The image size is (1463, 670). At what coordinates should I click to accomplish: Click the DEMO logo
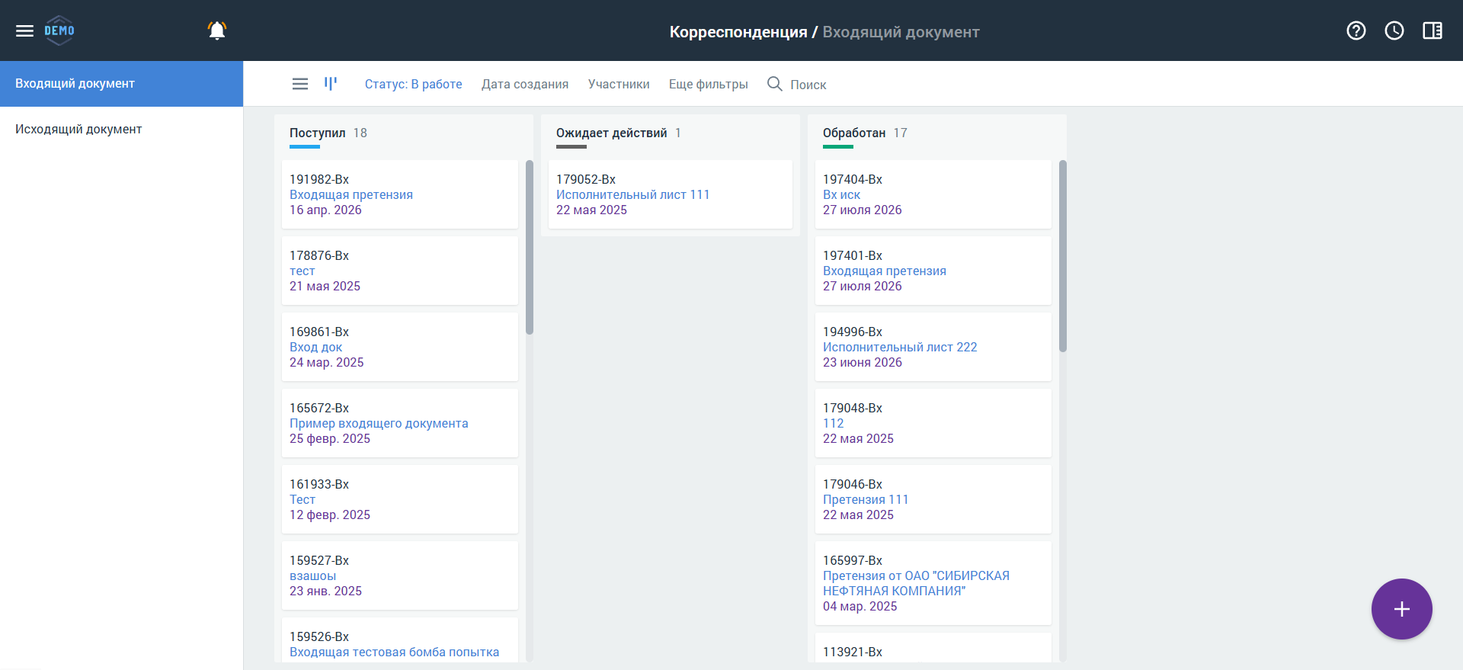point(59,30)
